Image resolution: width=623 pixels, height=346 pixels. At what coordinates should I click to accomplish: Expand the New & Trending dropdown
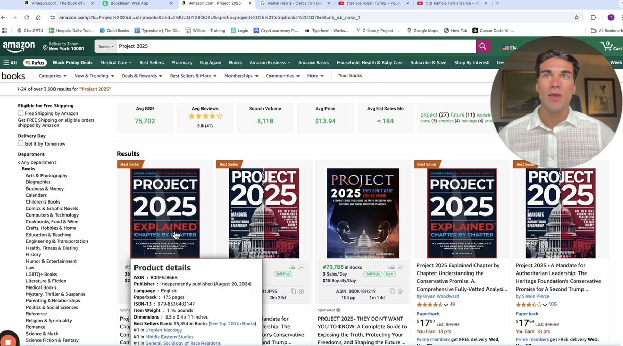coord(94,76)
